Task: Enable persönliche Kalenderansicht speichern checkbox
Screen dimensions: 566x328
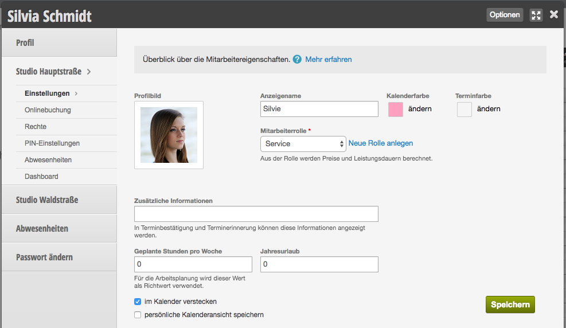Action: tap(138, 315)
